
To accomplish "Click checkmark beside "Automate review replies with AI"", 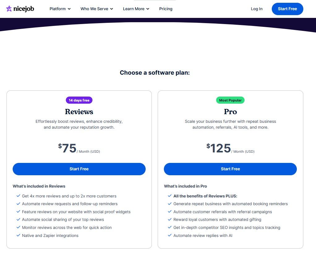I will tap(169, 235).
